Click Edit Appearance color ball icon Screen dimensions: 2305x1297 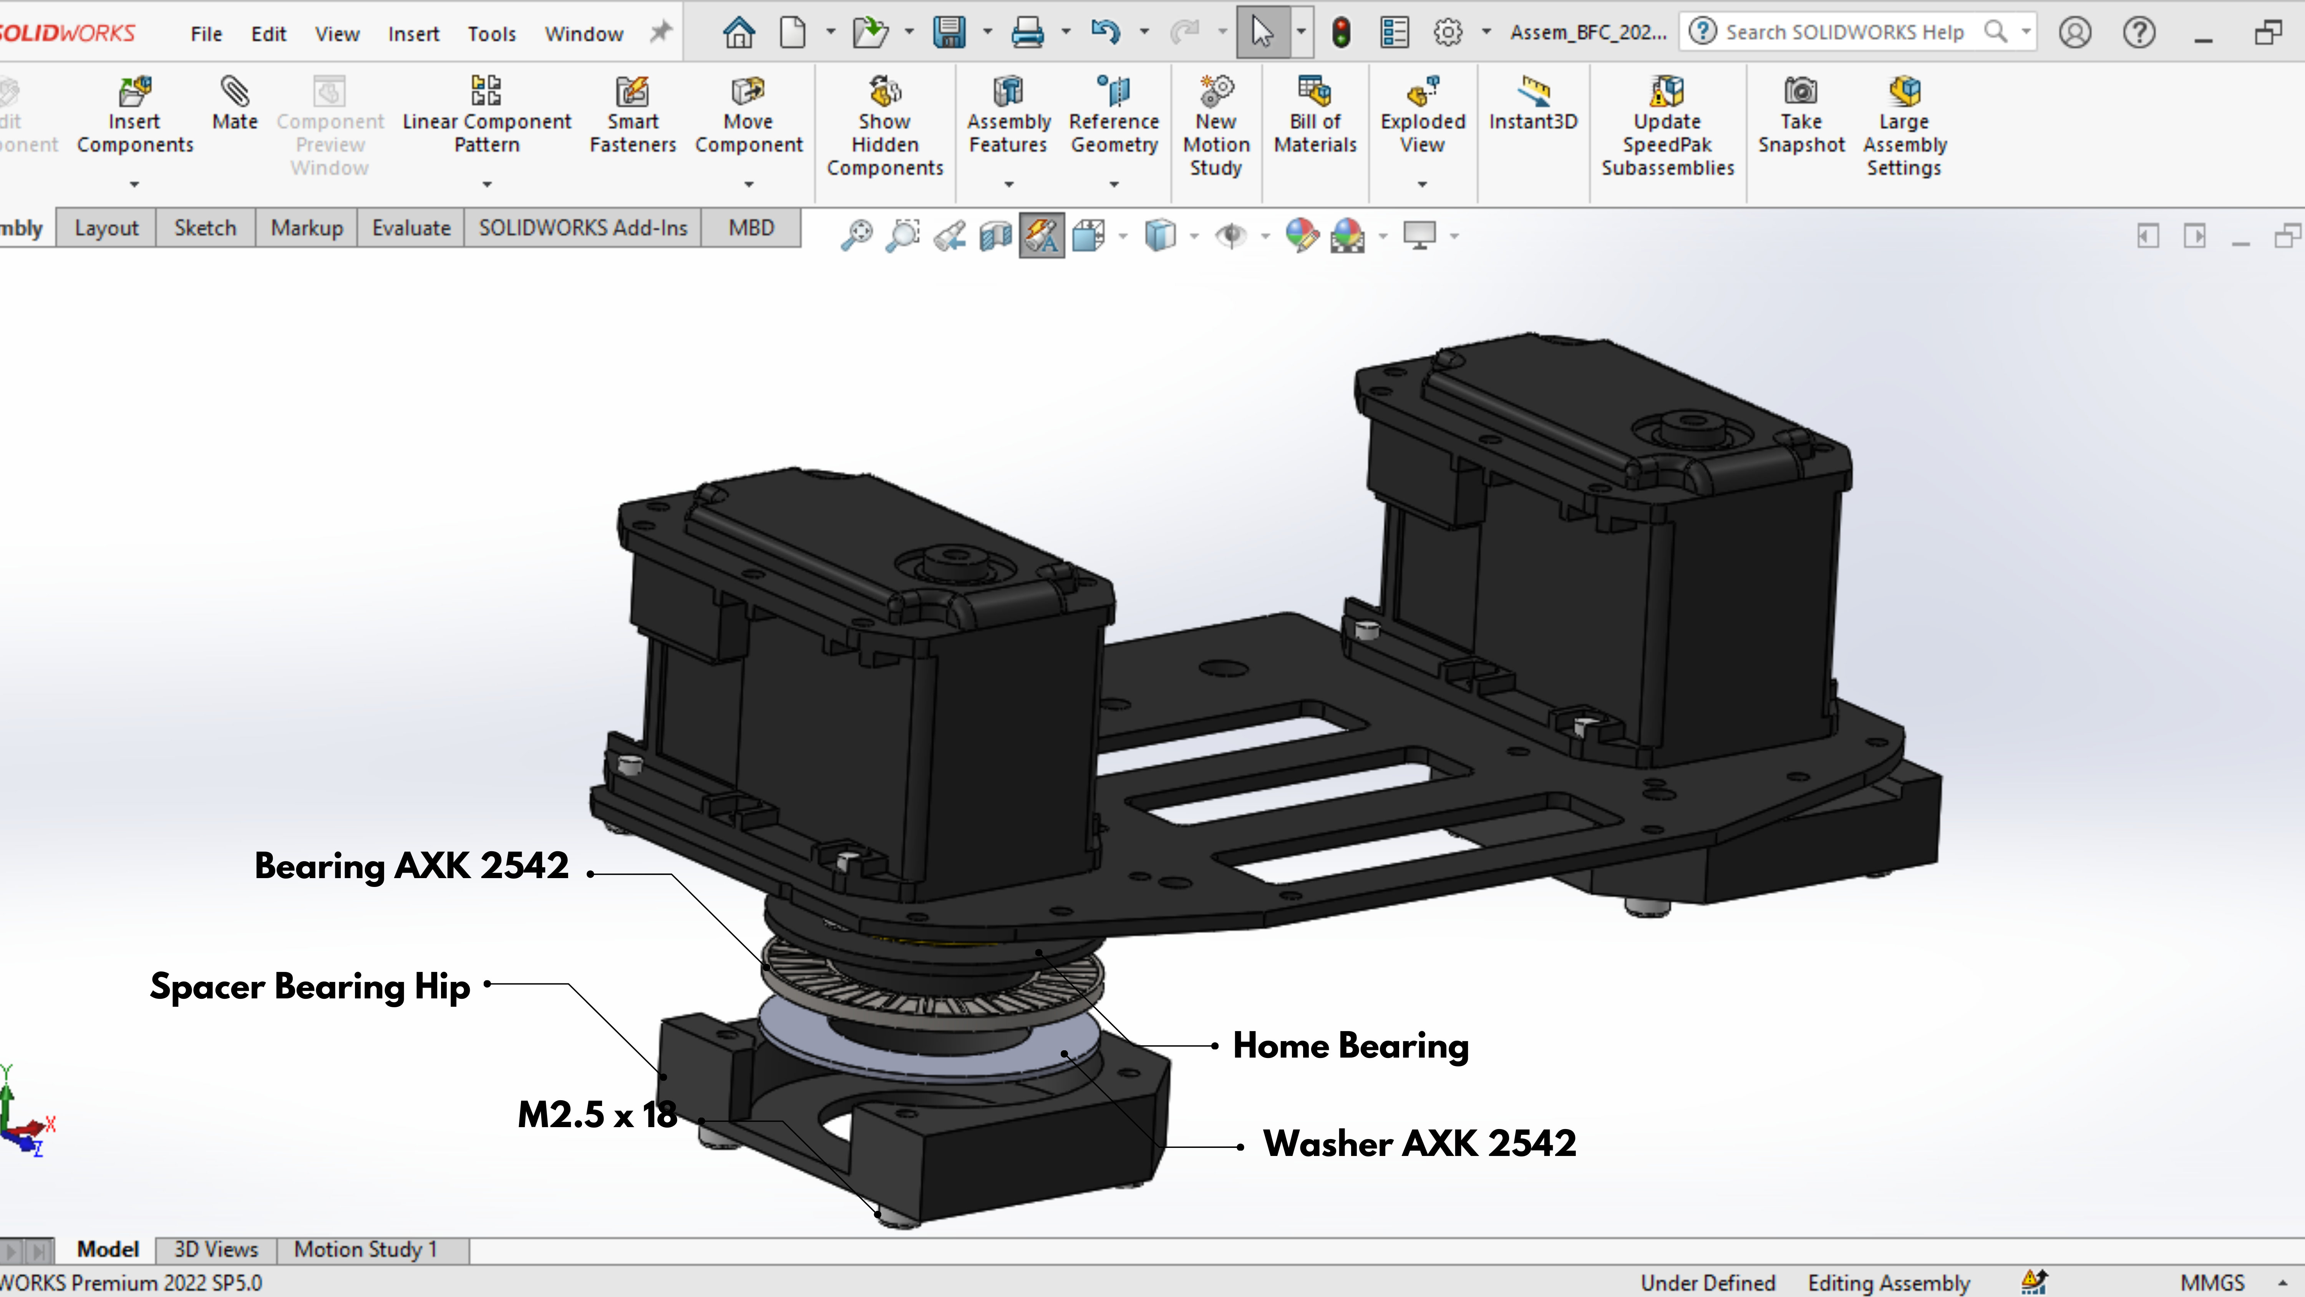1302,236
